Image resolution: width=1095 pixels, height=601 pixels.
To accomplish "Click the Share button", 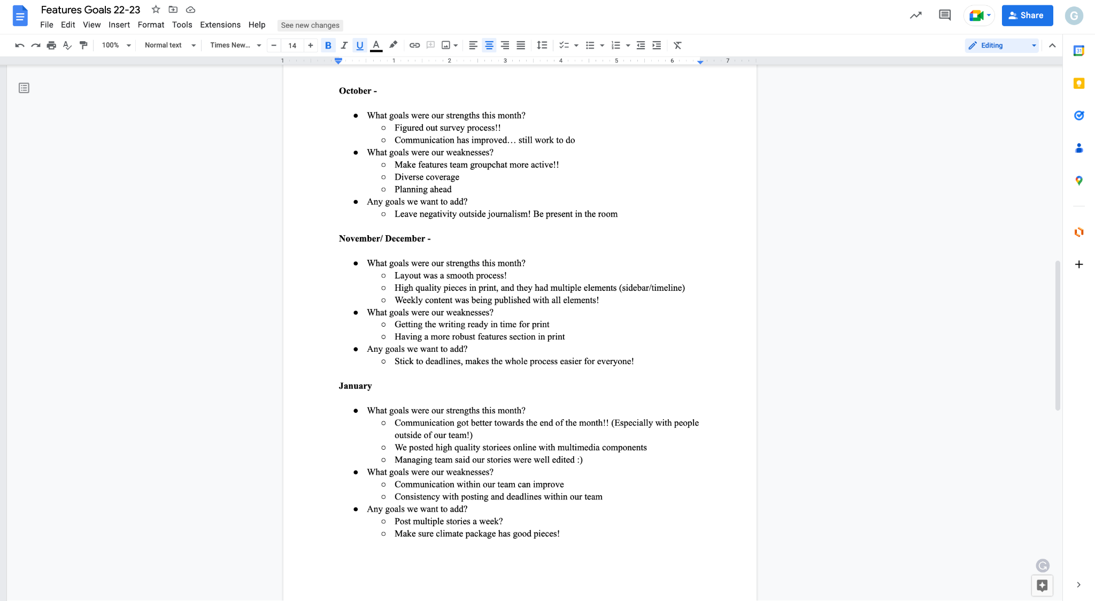I will coord(1027,16).
